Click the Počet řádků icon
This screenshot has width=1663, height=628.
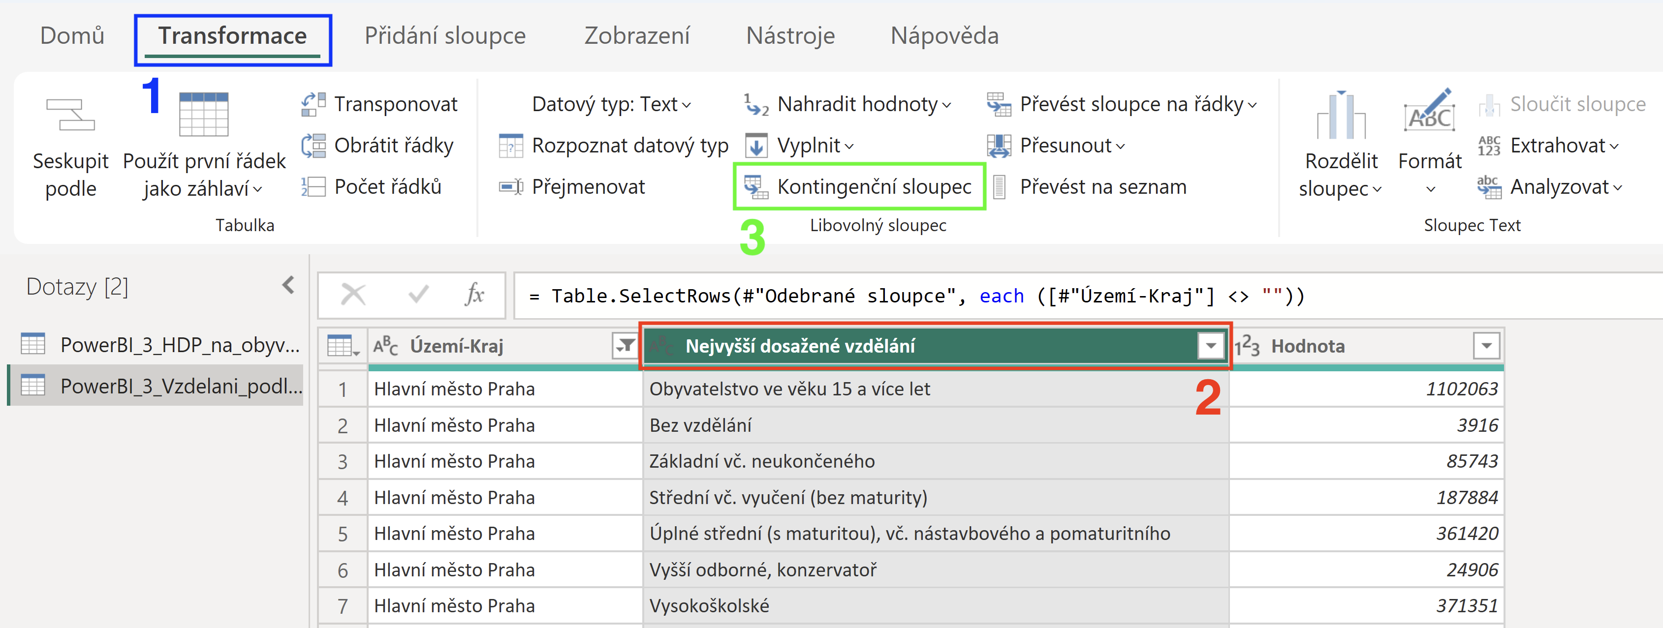click(313, 186)
